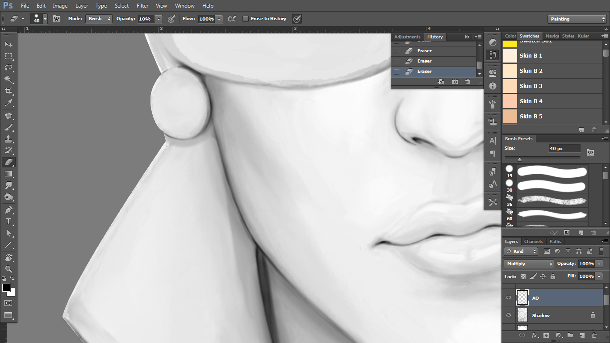Viewport: 610px width, 343px height.
Task: Toggle lock image pixels brush icon
Action: pyautogui.click(x=533, y=276)
